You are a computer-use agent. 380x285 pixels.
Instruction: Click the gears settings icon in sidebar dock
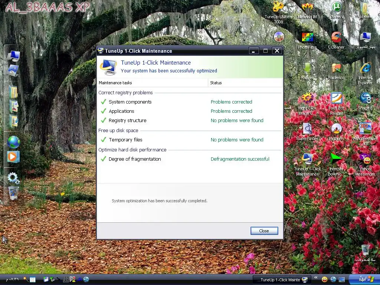coord(13,178)
